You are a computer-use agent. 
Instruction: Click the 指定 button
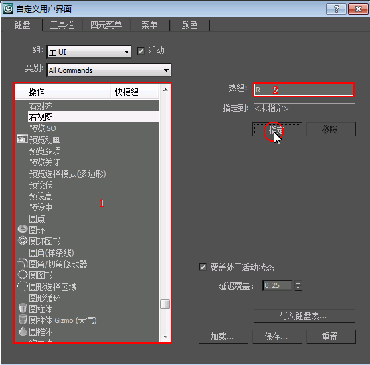coord(277,129)
